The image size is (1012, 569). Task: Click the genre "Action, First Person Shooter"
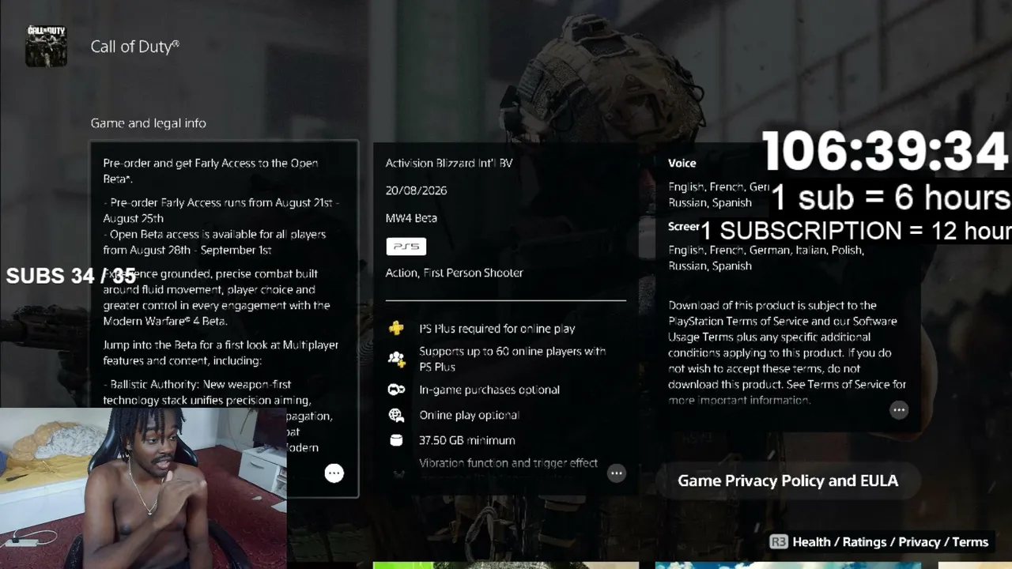[455, 273]
